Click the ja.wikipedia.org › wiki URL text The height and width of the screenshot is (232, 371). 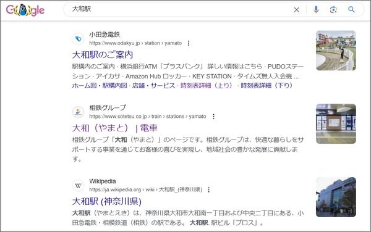pyautogui.click(x=146, y=190)
